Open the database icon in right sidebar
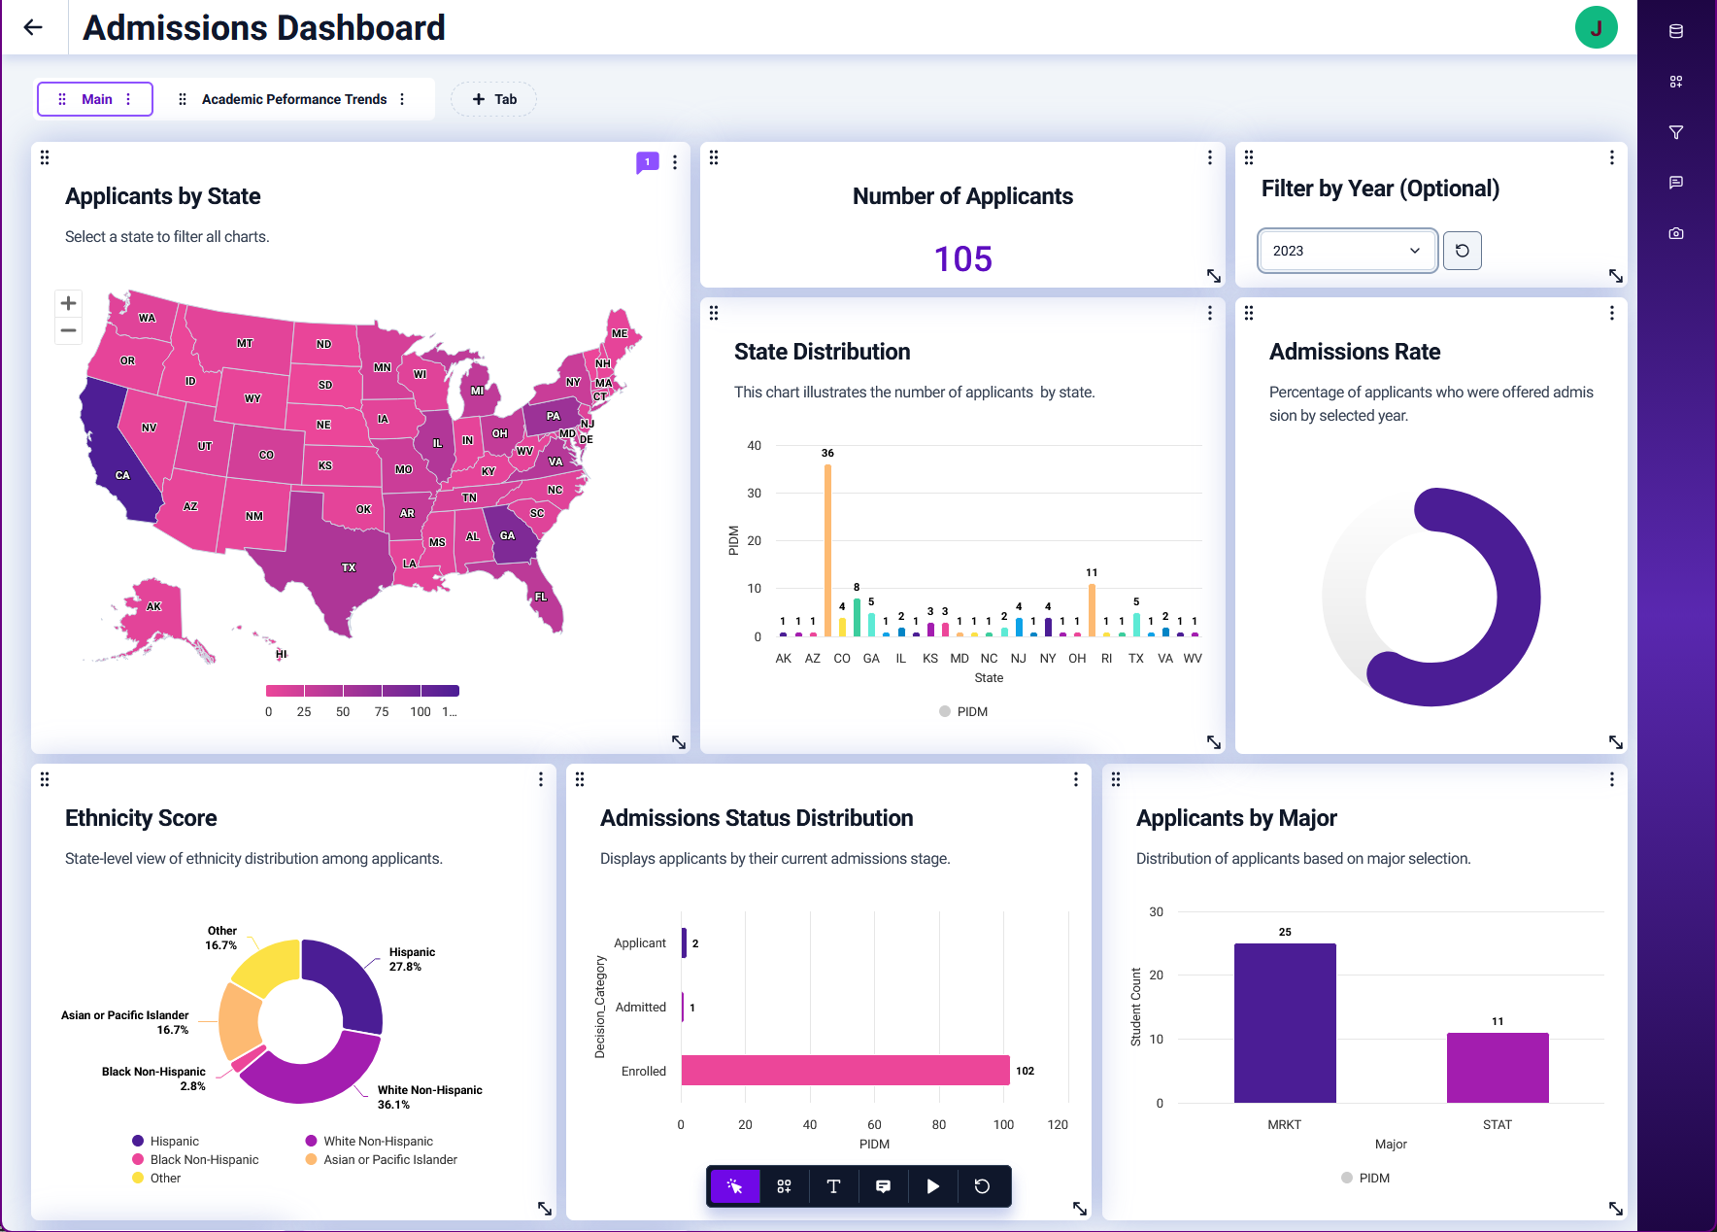 coord(1675,31)
